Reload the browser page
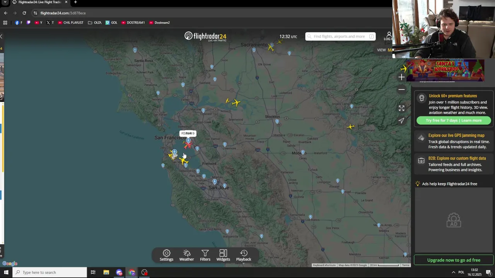 24,13
